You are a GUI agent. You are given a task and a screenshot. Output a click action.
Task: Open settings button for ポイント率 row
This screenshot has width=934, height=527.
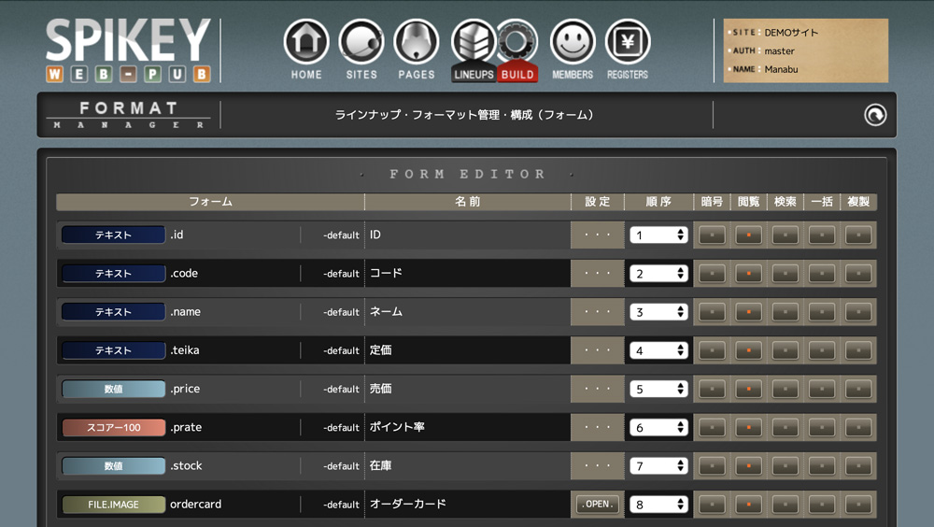click(597, 427)
